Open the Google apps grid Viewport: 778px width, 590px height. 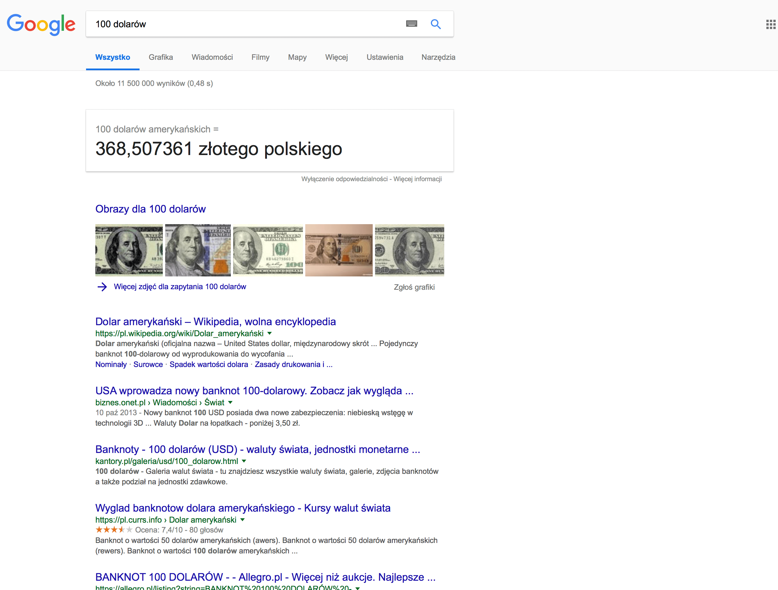coord(771,25)
